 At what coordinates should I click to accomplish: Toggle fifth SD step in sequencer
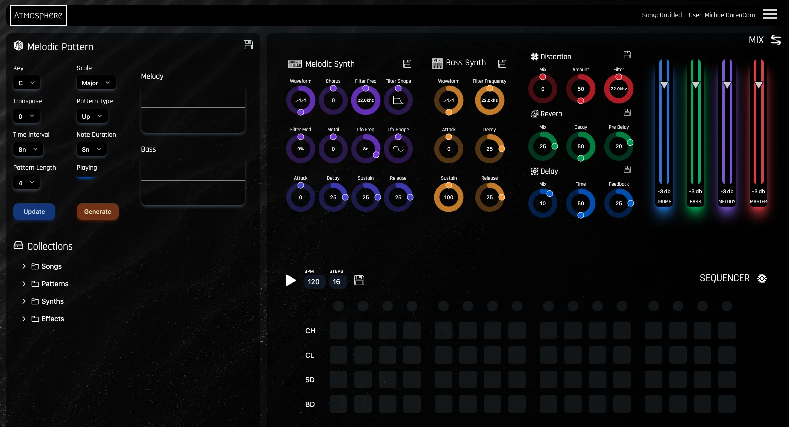point(443,379)
